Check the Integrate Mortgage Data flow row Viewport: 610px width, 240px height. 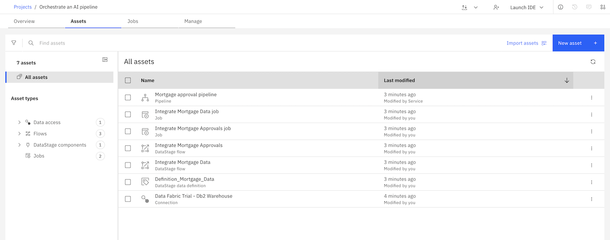(x=128, y=165)
